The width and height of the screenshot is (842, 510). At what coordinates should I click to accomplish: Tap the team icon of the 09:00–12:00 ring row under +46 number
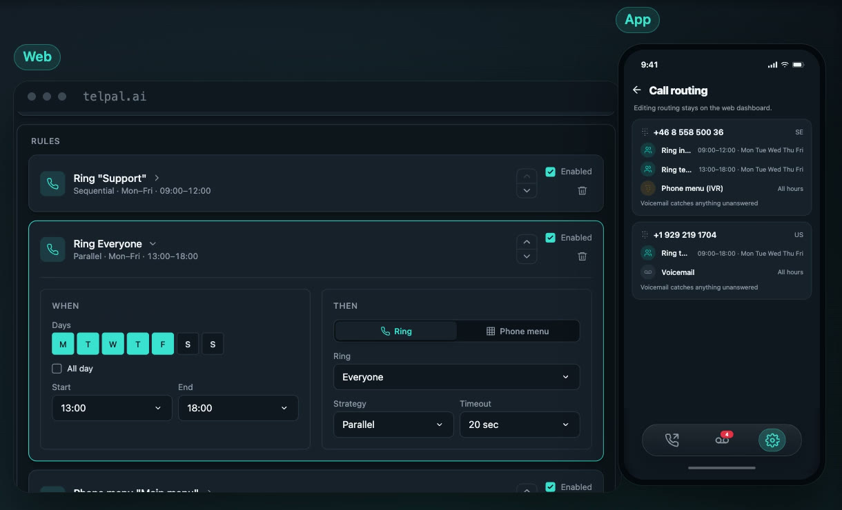pyautogui.click(x=647, y=150)
